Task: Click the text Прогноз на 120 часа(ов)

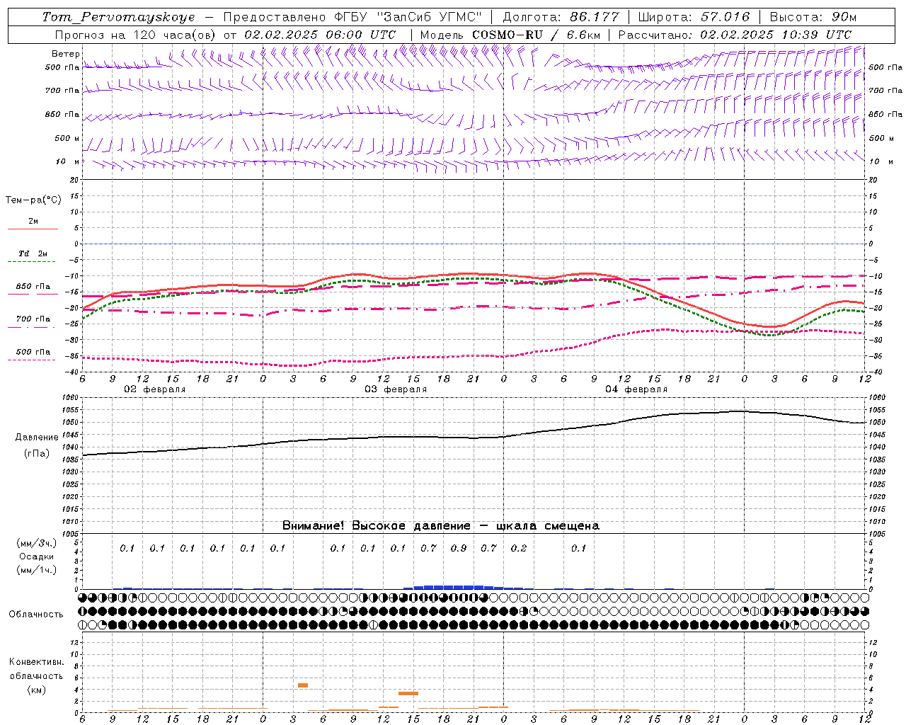Action: point(136,35)
